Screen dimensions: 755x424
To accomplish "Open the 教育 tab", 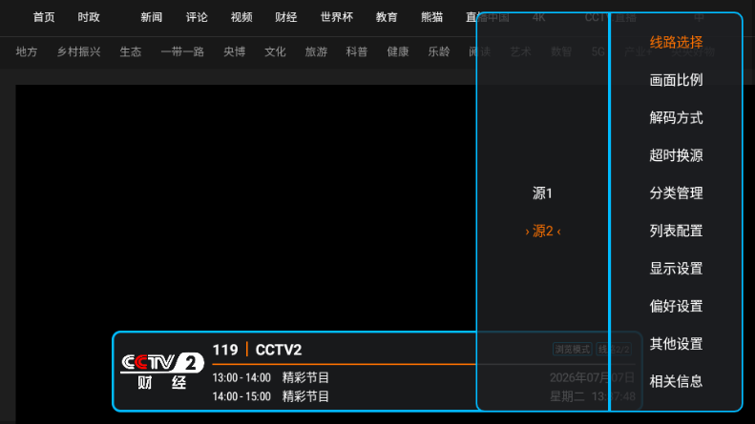I will pyautogui.click(x=387, y=17).
